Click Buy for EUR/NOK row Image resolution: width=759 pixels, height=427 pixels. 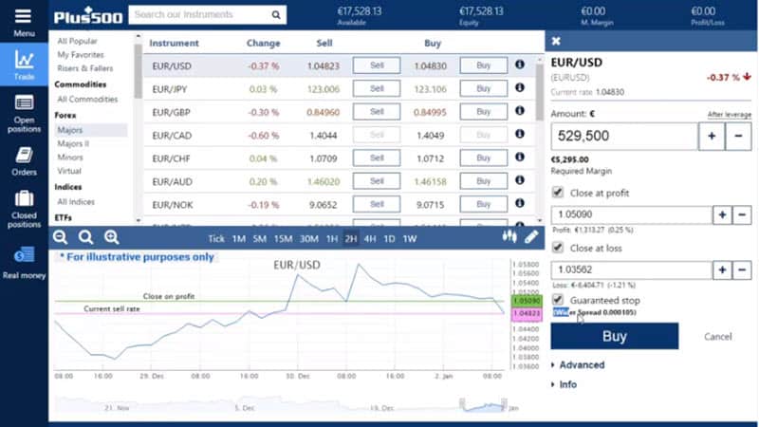[x=484, y=204]
